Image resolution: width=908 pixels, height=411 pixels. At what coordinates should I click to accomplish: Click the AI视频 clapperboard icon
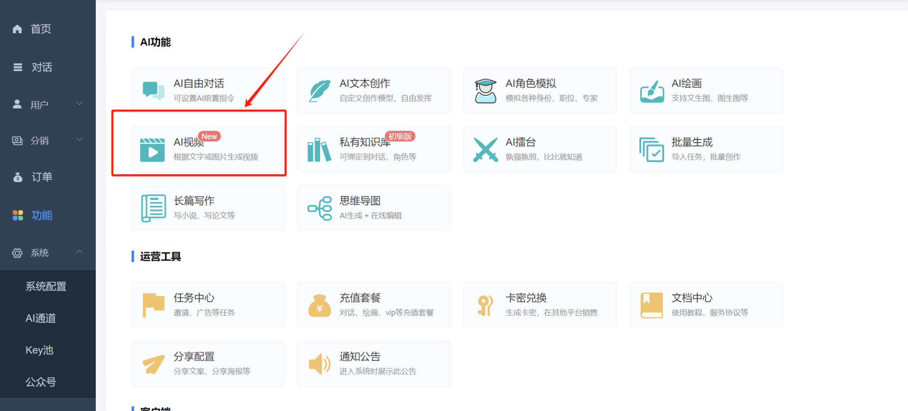152,150
